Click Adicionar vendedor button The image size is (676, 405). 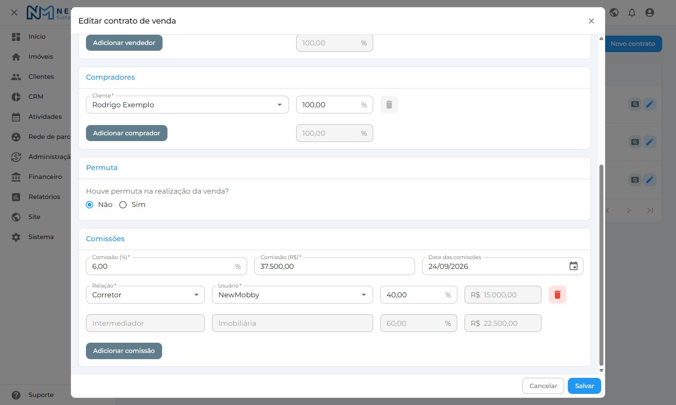click(124, 43)
